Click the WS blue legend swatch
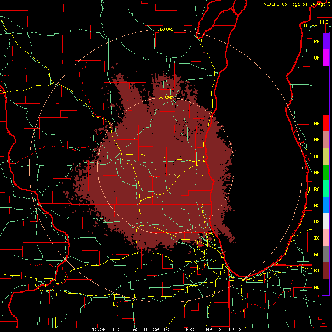Image resolution: width=332 pixels, height=332 pixels. pos(326,205)
